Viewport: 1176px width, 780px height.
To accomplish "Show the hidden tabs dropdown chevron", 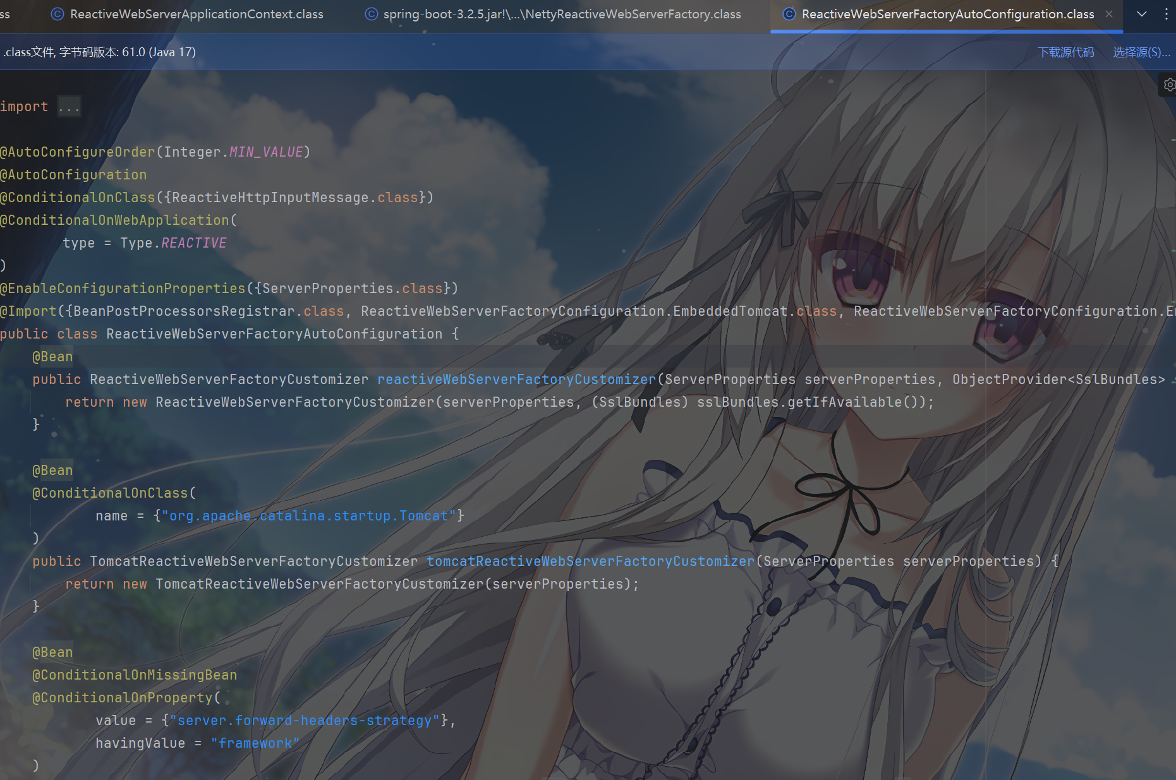I will tap(1142, 14).
